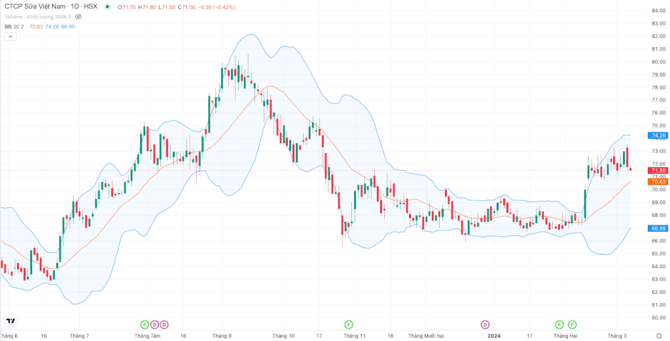The height and width of the screenshot is (341, 670).
Task: Open the rightmost purple D marker near Tháng Tám
Action: [164, 325]
